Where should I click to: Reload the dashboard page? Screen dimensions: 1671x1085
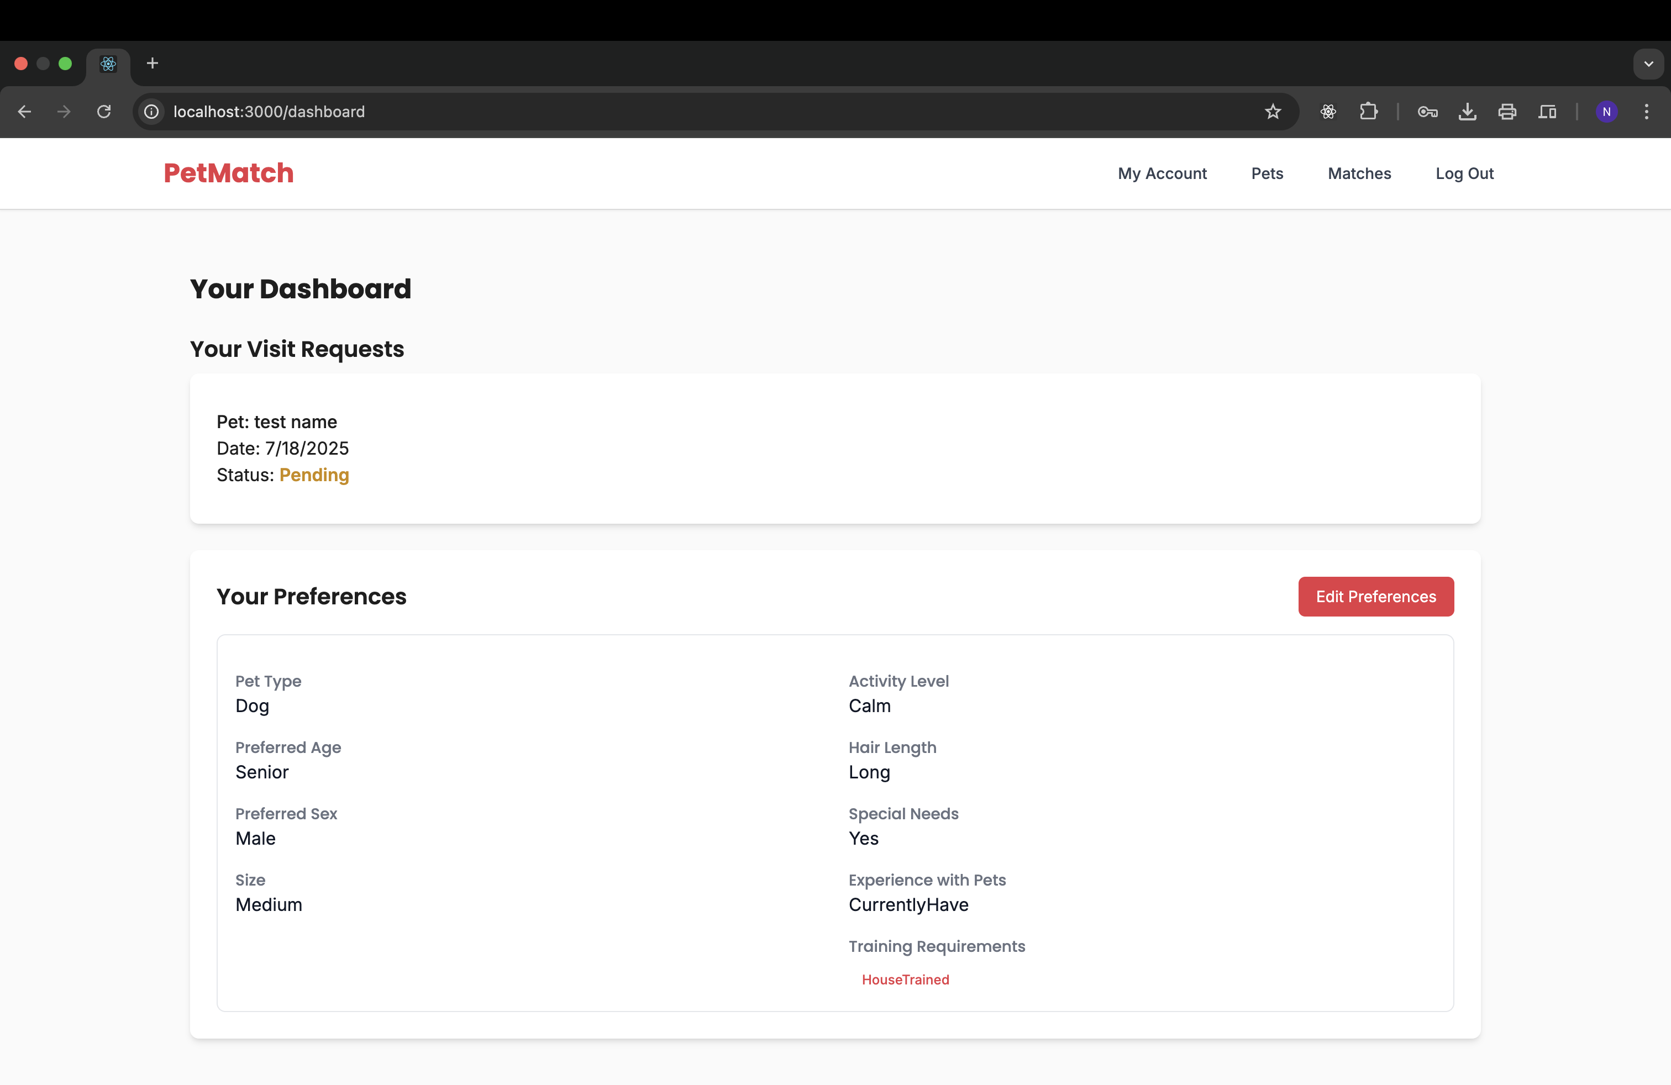click(104, 112)
